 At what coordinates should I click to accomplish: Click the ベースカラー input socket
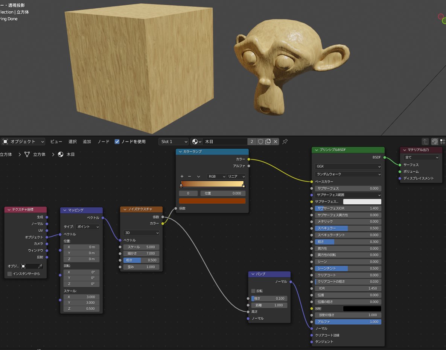(x=312, y=182)
